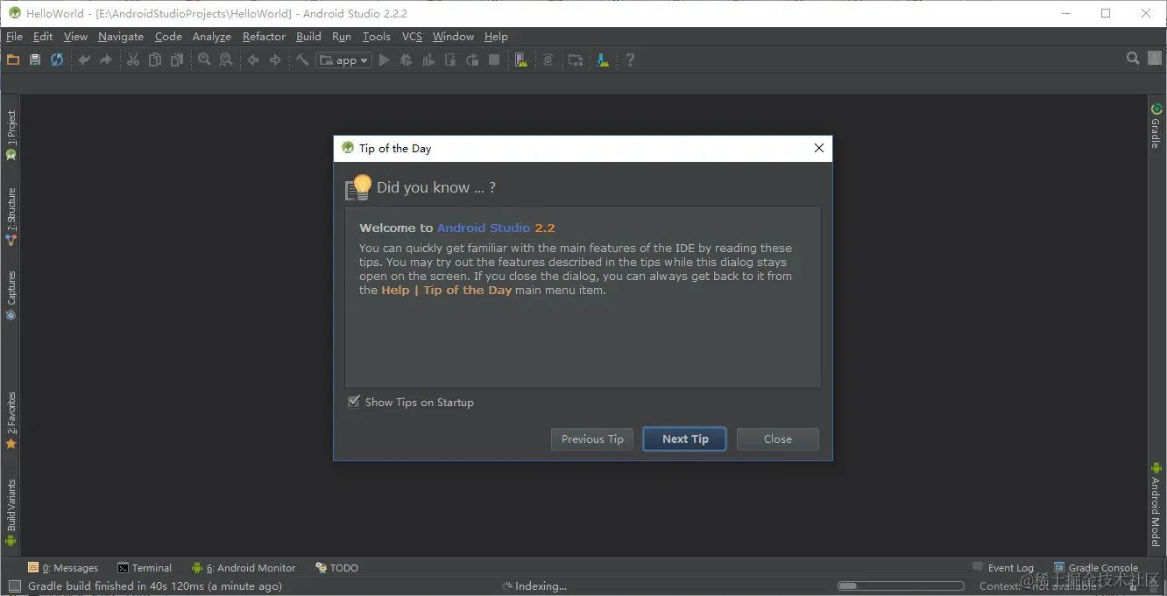Click the Next Tip button
The image size is (1167, 596).
685,439
